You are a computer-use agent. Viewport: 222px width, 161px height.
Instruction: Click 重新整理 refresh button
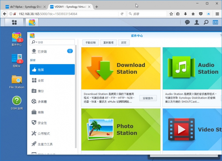coord(109,43)
